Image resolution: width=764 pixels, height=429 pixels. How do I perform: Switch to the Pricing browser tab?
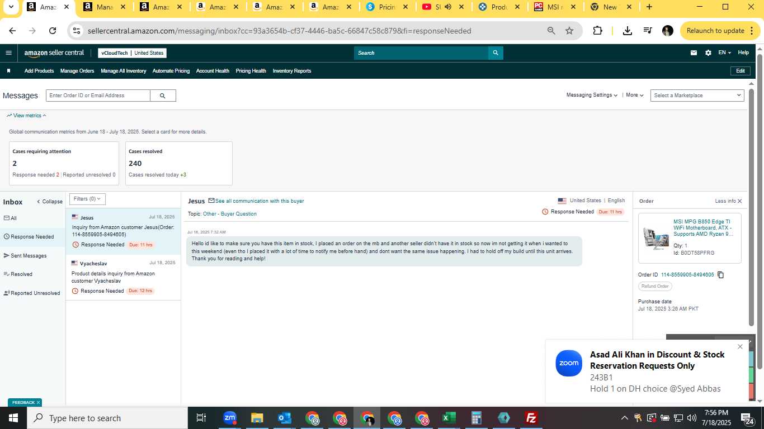click(387, 7)
